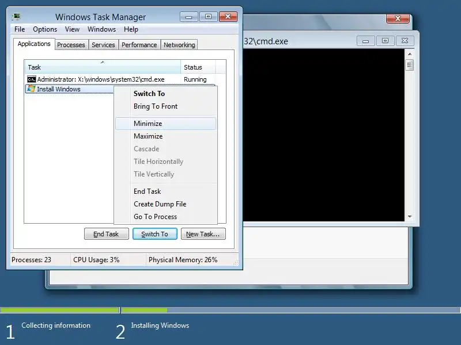The height and width of the screenshot is (345, 461).
Task: Click cmd.exe scrollbar up arrow
Action: (x=410, y=54)
